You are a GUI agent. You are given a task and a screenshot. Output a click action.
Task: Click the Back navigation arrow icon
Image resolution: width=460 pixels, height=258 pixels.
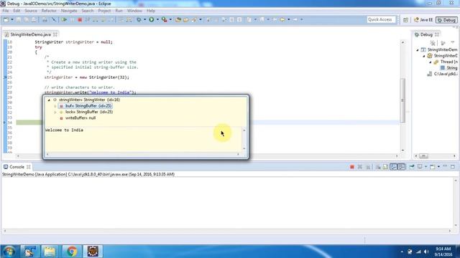(x=282, y=19)
